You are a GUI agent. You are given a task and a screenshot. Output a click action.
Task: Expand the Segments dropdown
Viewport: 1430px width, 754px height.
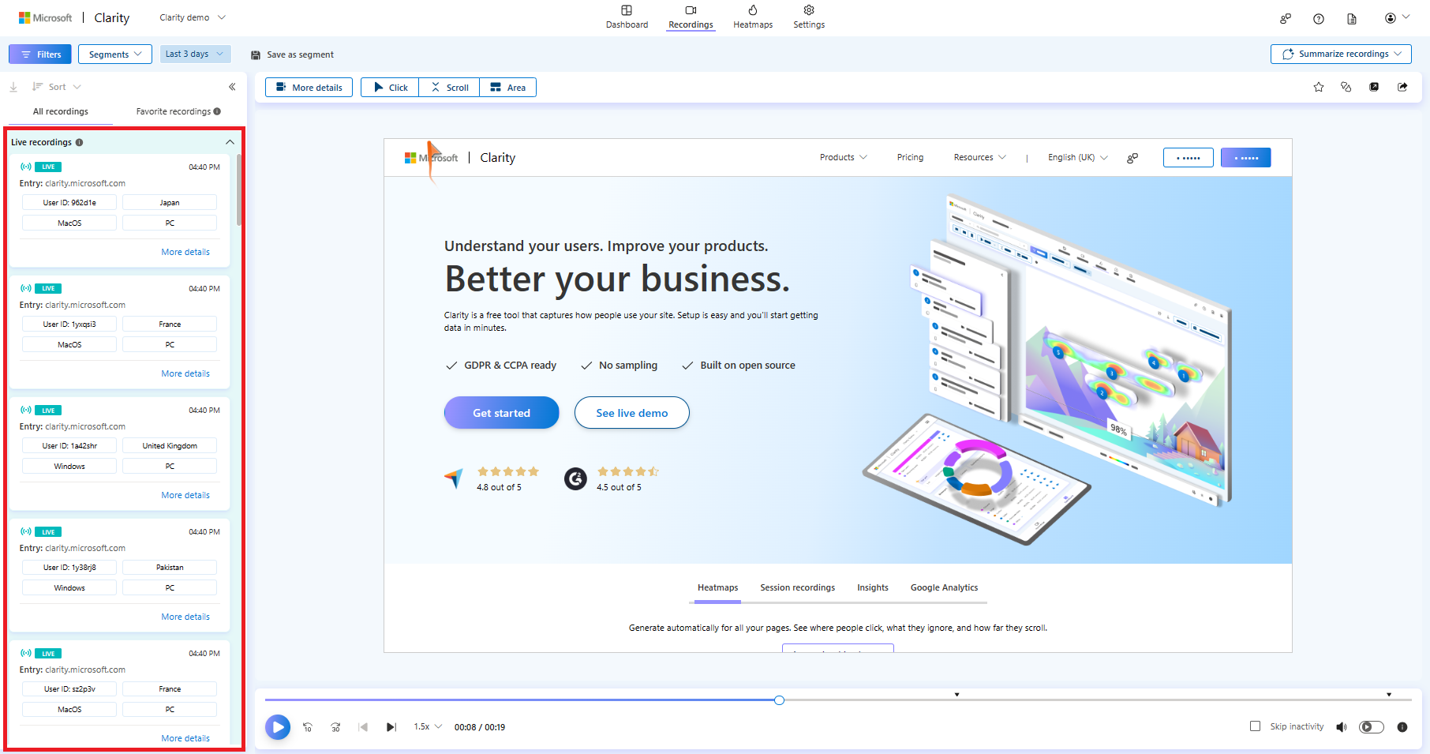(115, 54)
